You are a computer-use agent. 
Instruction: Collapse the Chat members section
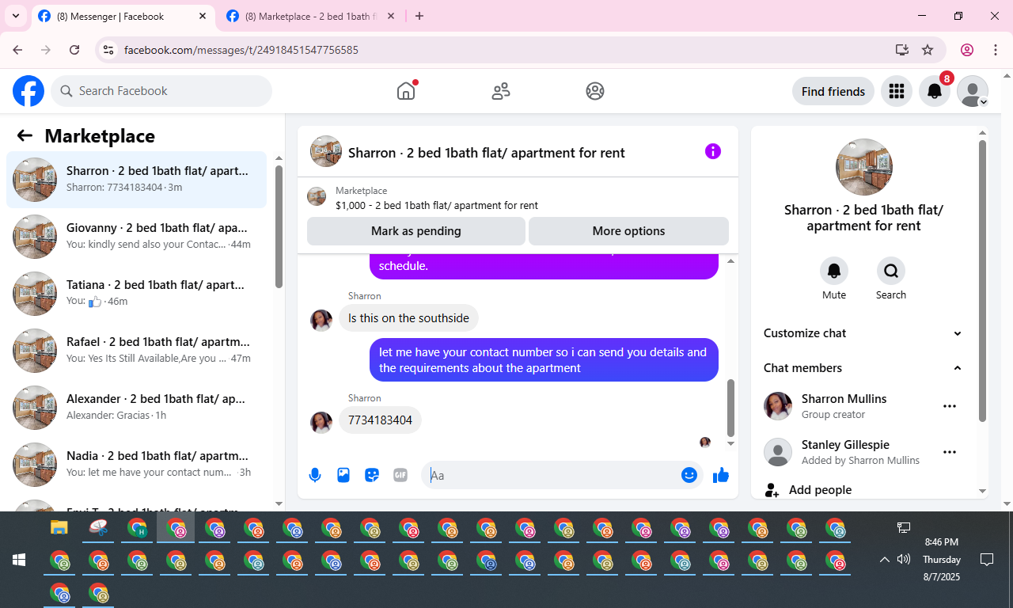tap(863, 368)
